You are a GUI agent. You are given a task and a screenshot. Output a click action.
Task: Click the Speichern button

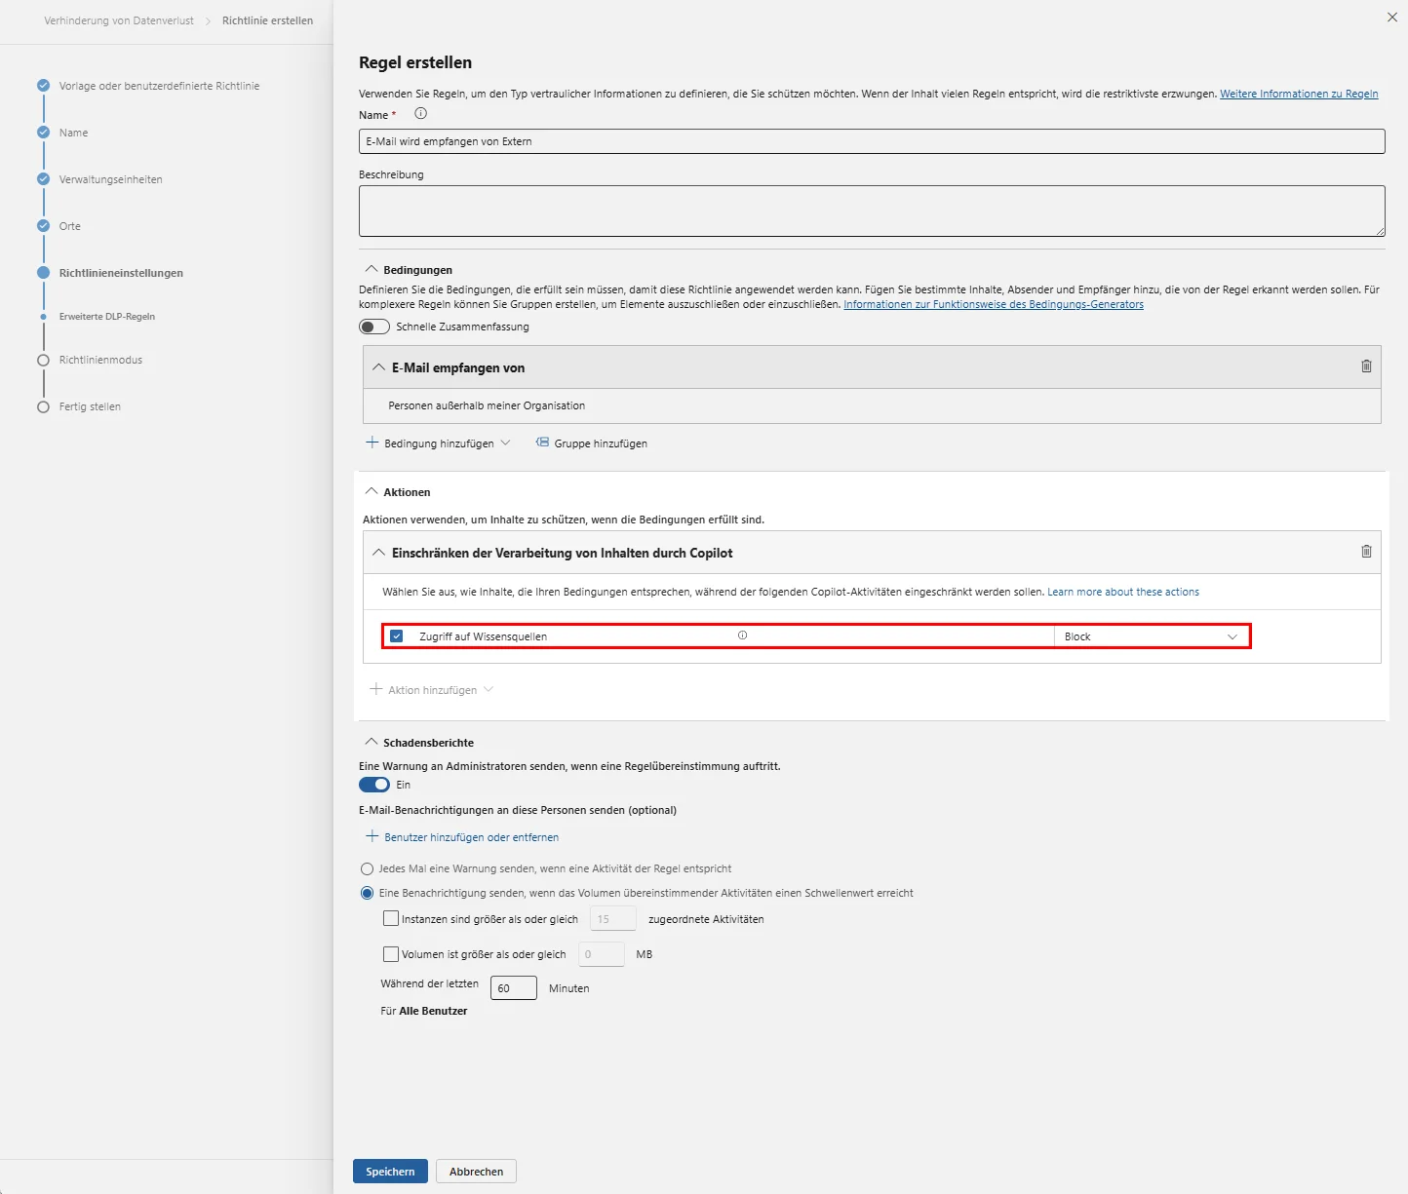pos(390,1172)
